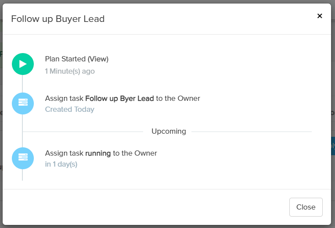The image size is (335, 228).
Task: Click the blue icon beside the running task
Action: point(23,158)
